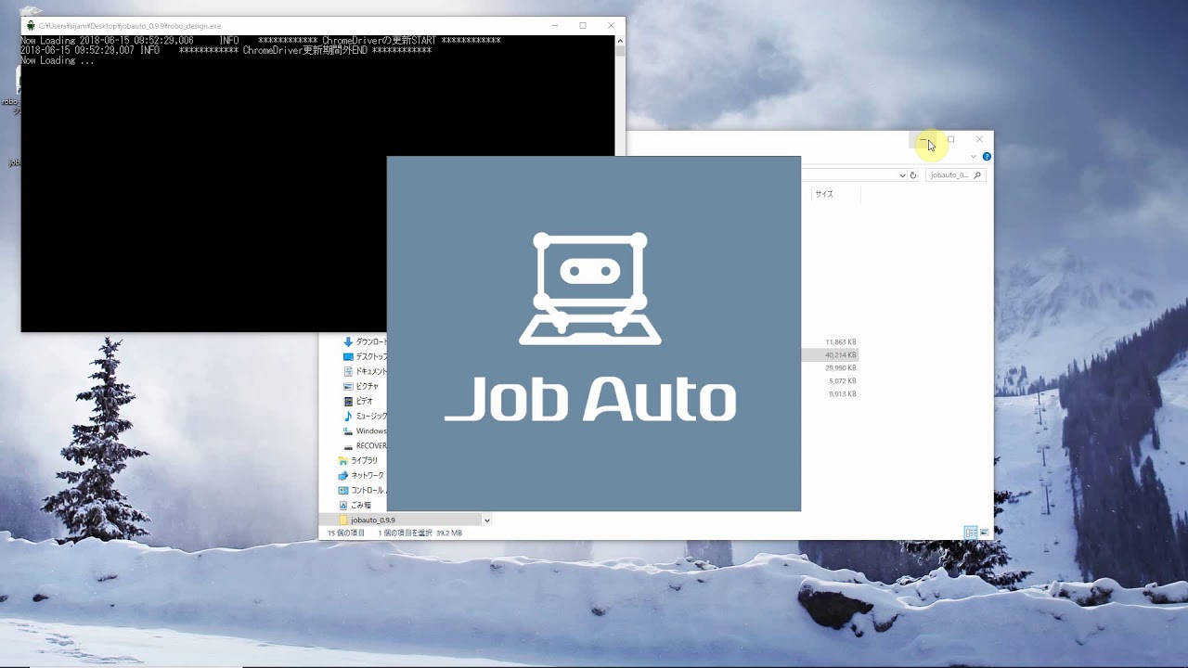Click the sidebar scroll-down arrow near jobauto_0.9.9
This screenshot has height=668, width=1188.
(486, 520)
